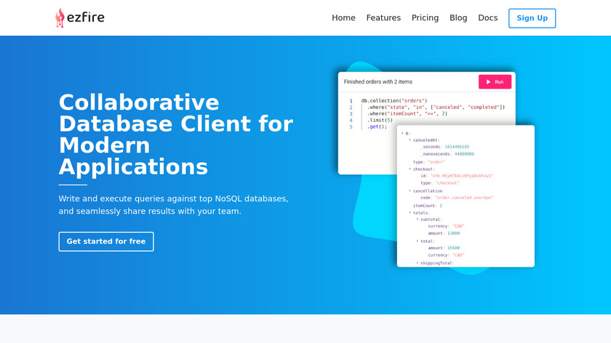Viewport: 611px width, 343px height.
Task: Click the itemCount value 2
Action: [x=441, y=205]
